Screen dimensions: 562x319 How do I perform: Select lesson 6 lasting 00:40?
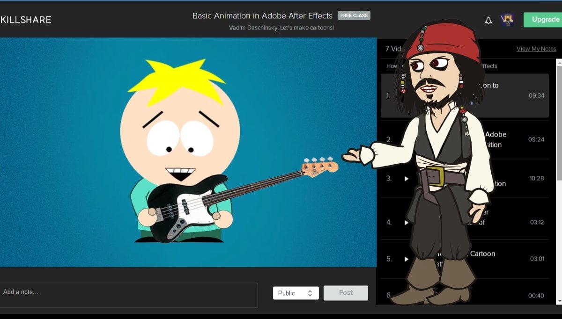coord(536,296)
